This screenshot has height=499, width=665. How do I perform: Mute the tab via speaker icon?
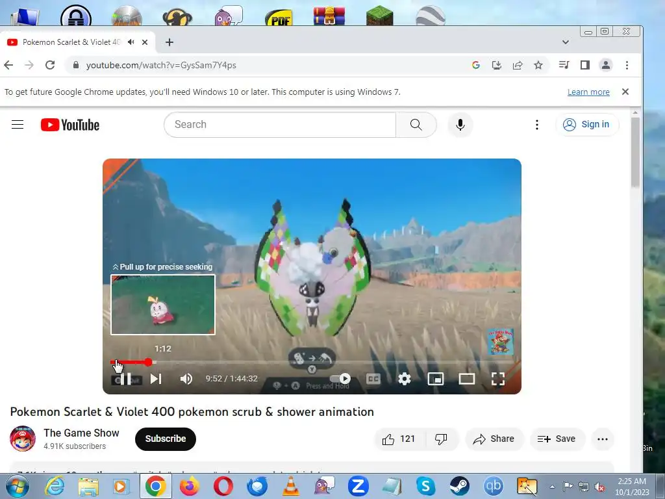click(x=131, y=42)
